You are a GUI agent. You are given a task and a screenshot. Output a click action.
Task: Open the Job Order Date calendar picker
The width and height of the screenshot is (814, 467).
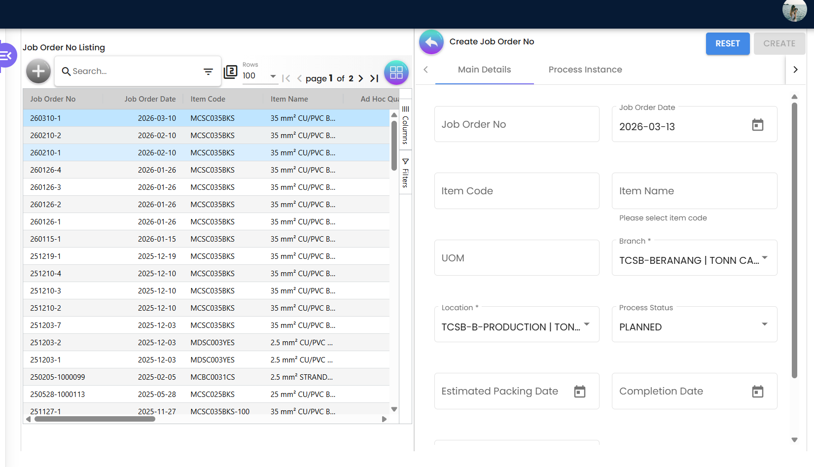pyautogui.click(x=757, y=125)
